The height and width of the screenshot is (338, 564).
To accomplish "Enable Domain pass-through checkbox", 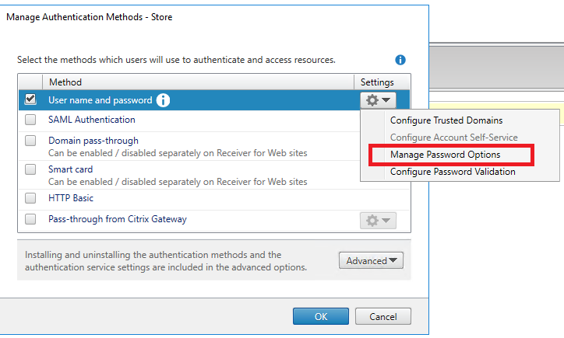I will click(30, 141).
